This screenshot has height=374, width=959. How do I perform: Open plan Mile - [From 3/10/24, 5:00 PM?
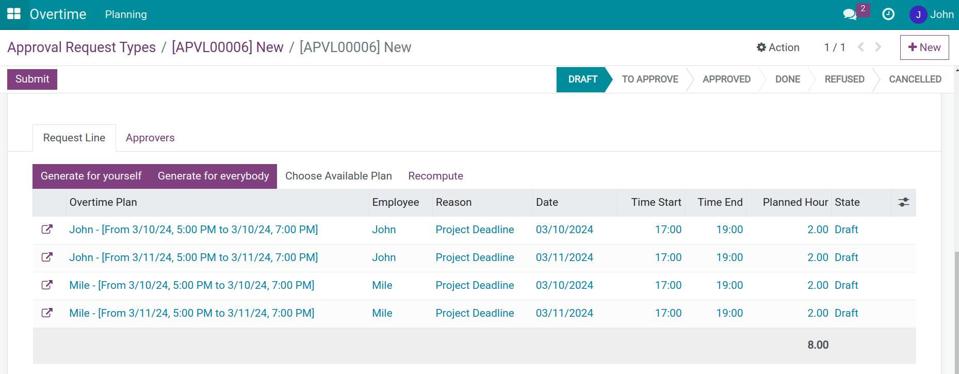coord(191,285)
